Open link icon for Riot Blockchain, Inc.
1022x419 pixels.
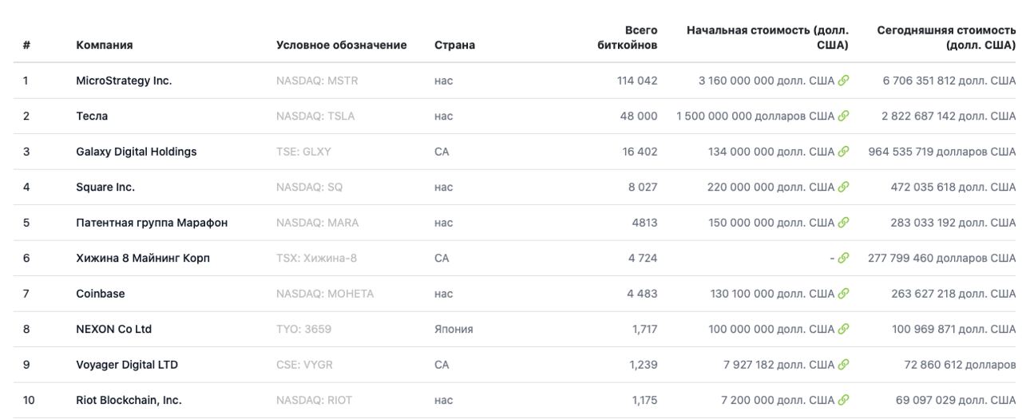(843, 400)
